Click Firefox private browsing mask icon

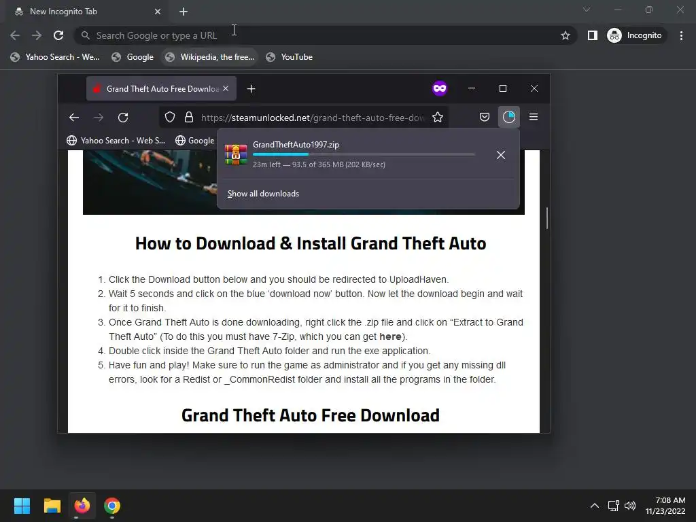(x=440, y=88)
